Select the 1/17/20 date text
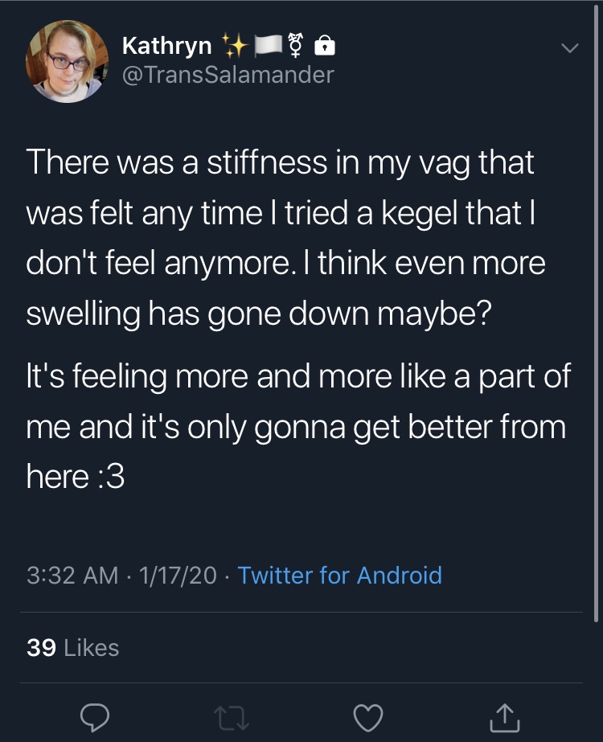603x742 pixels. pos(178,576)
